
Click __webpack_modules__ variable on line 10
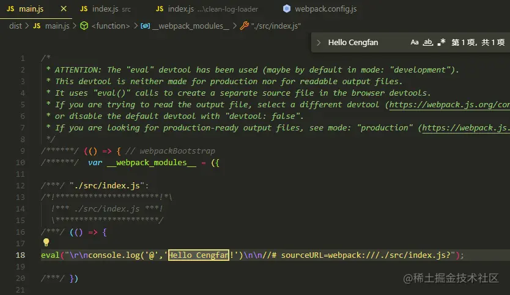151,163
